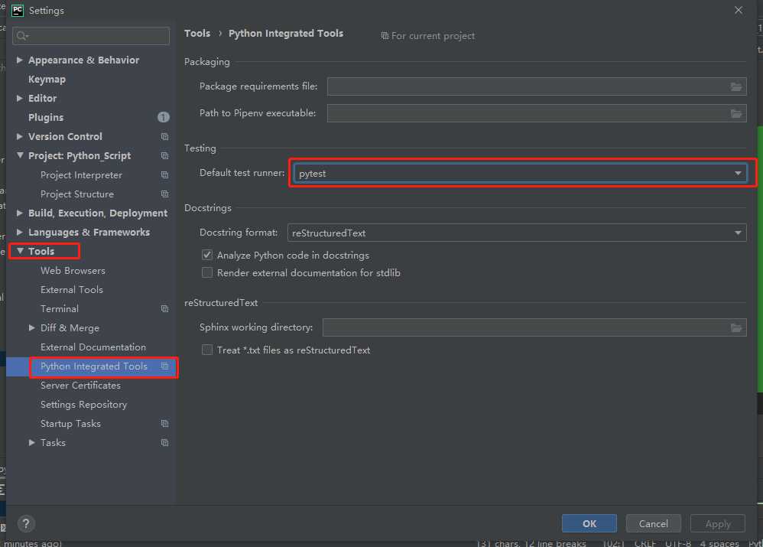Expand the Tasks node
The width and height of the screenshot is (763, 547).
(31, 443)
